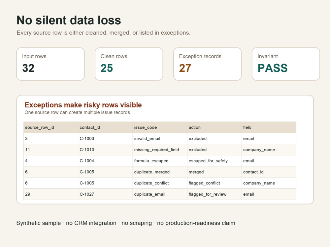Click the contact_id column header
Viewport: 330px width, 247px height.
[105, 127]
